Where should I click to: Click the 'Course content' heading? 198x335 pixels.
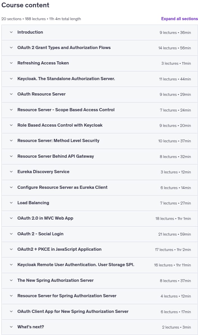point(25,5)
